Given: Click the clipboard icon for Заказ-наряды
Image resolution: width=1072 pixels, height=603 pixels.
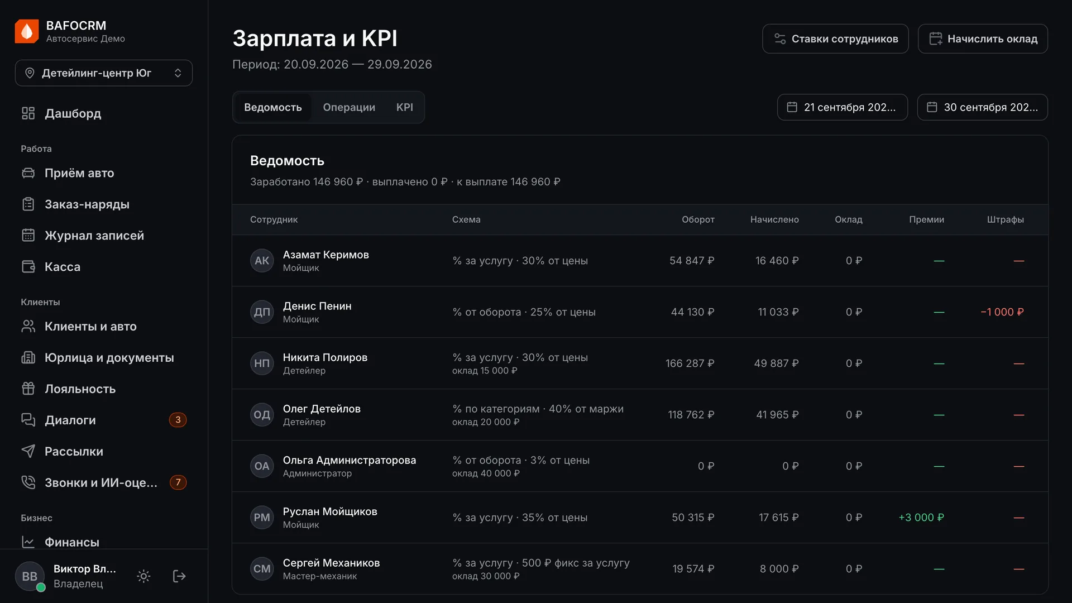Looking at the screenshot, I should 28,204.
